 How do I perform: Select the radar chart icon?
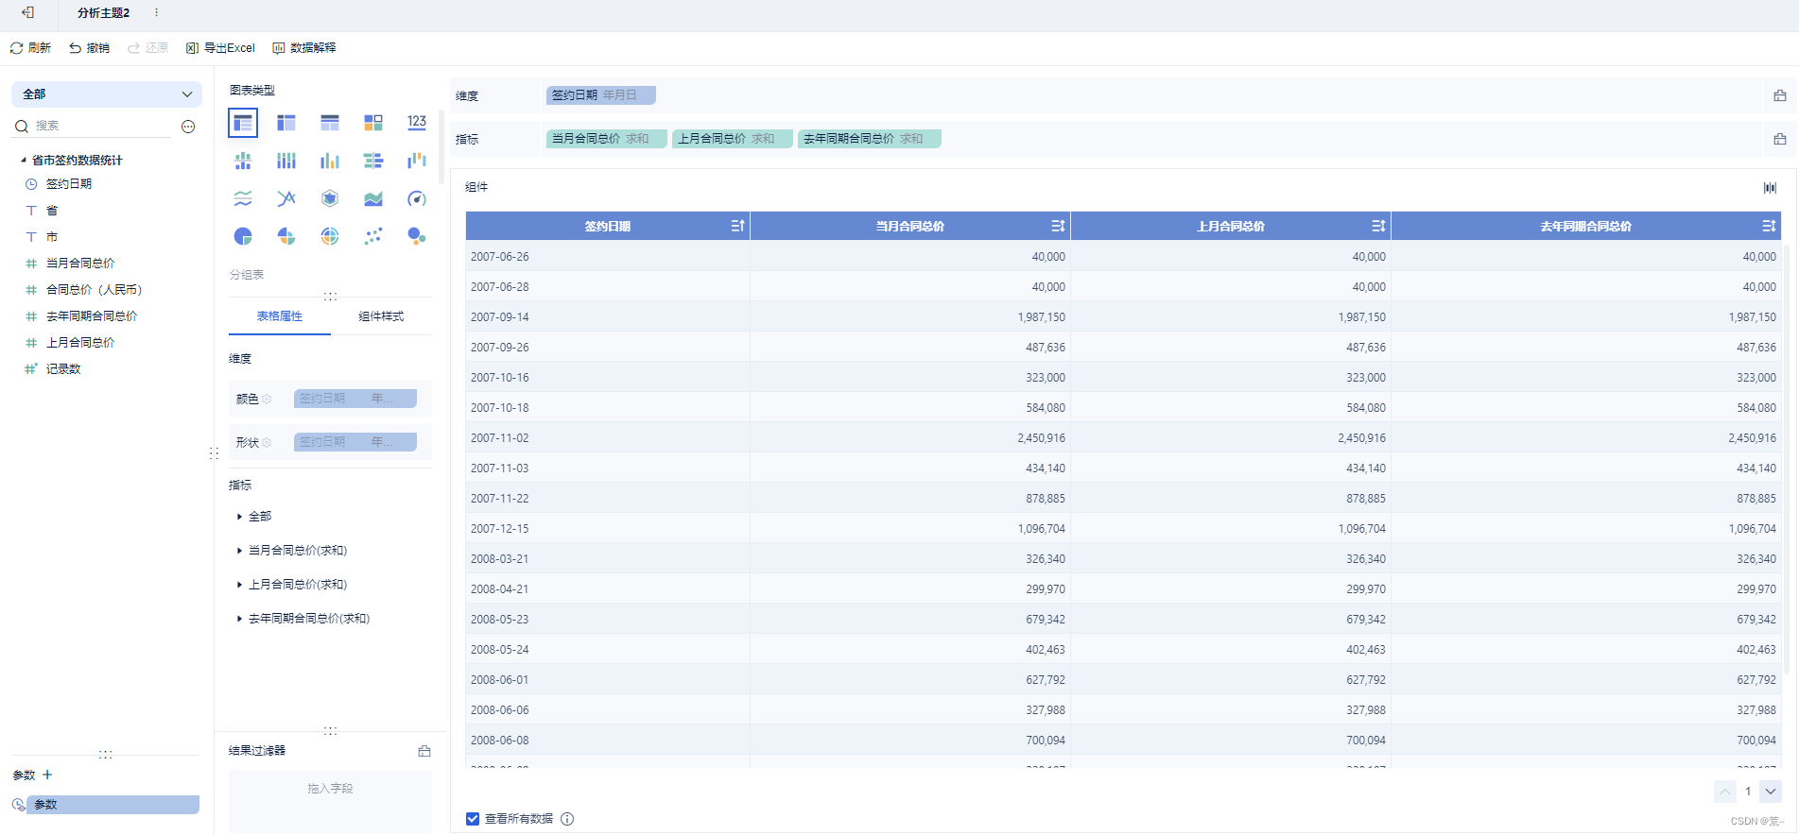pos(330,198)
